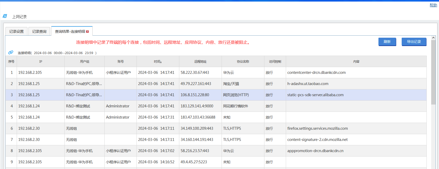Click the 协议名称 column header
The image size is (439, 169).
pos(243,62)
